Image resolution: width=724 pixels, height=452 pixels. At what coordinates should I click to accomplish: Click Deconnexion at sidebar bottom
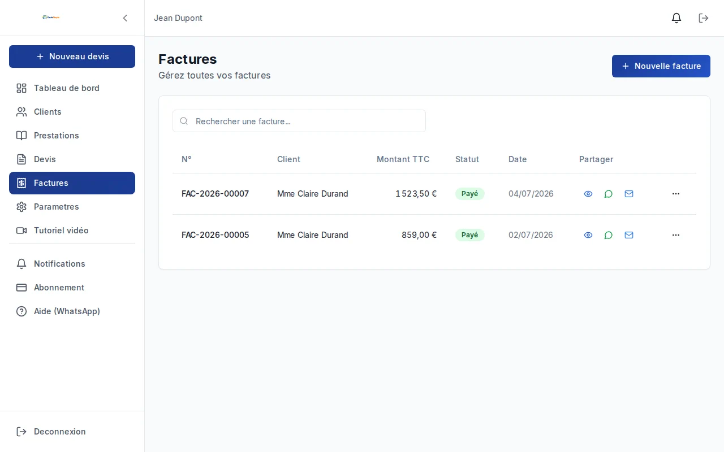(x=72, y=432)
